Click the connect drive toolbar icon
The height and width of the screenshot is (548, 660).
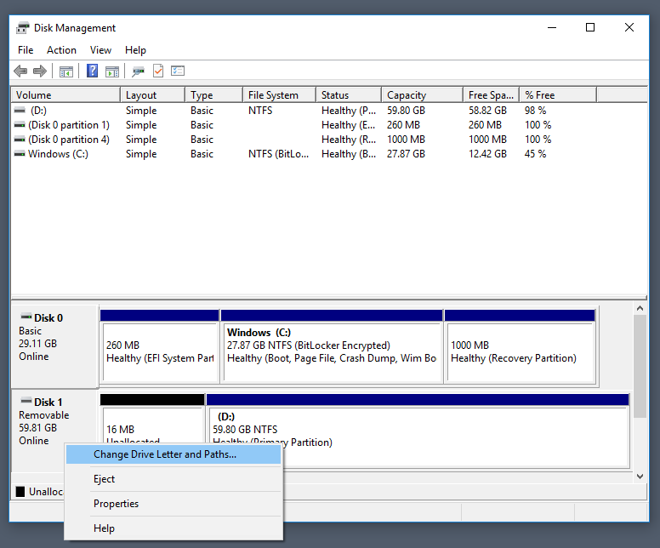click(x=138, y=71)
